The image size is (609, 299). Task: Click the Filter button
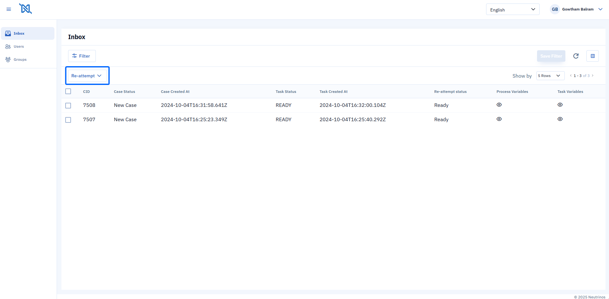click(81, 56)
